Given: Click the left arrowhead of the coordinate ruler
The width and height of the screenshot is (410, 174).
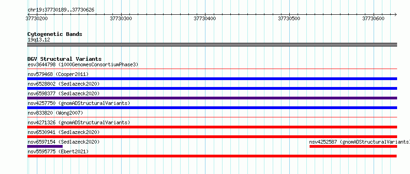Looking at the screenshot, I should [x=29, y=14].
